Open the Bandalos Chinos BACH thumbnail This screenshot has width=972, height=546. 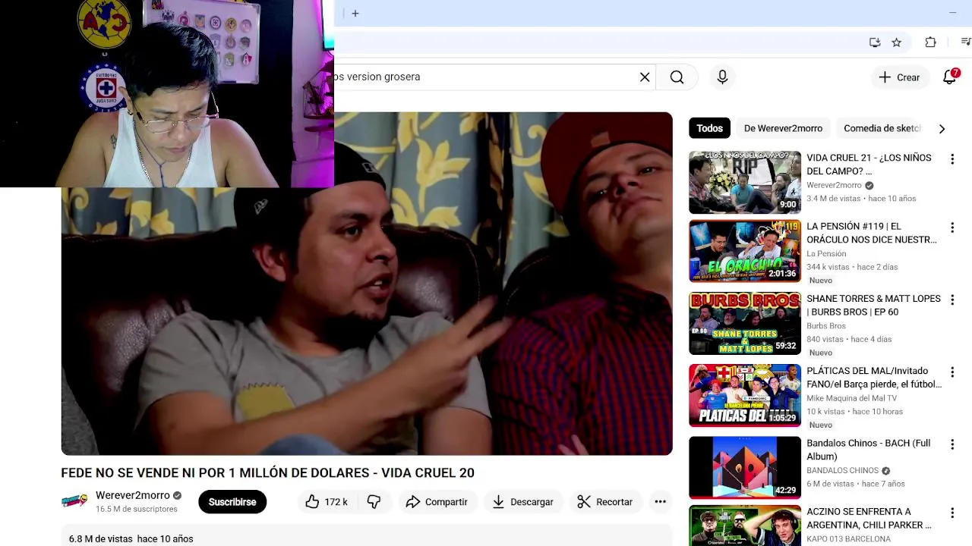(x=745, y=468)
